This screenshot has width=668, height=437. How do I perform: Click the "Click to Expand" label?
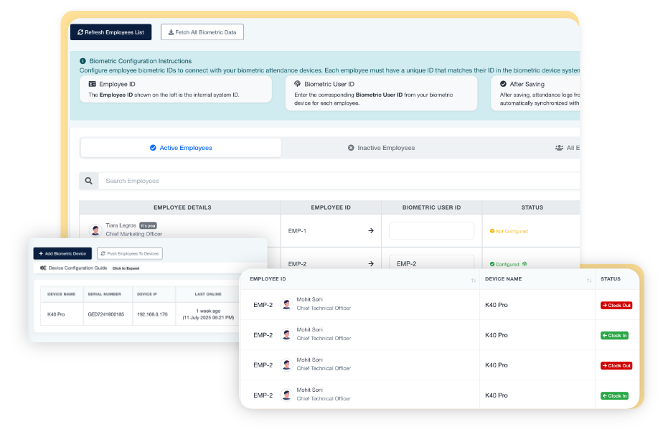coord(126,268)
